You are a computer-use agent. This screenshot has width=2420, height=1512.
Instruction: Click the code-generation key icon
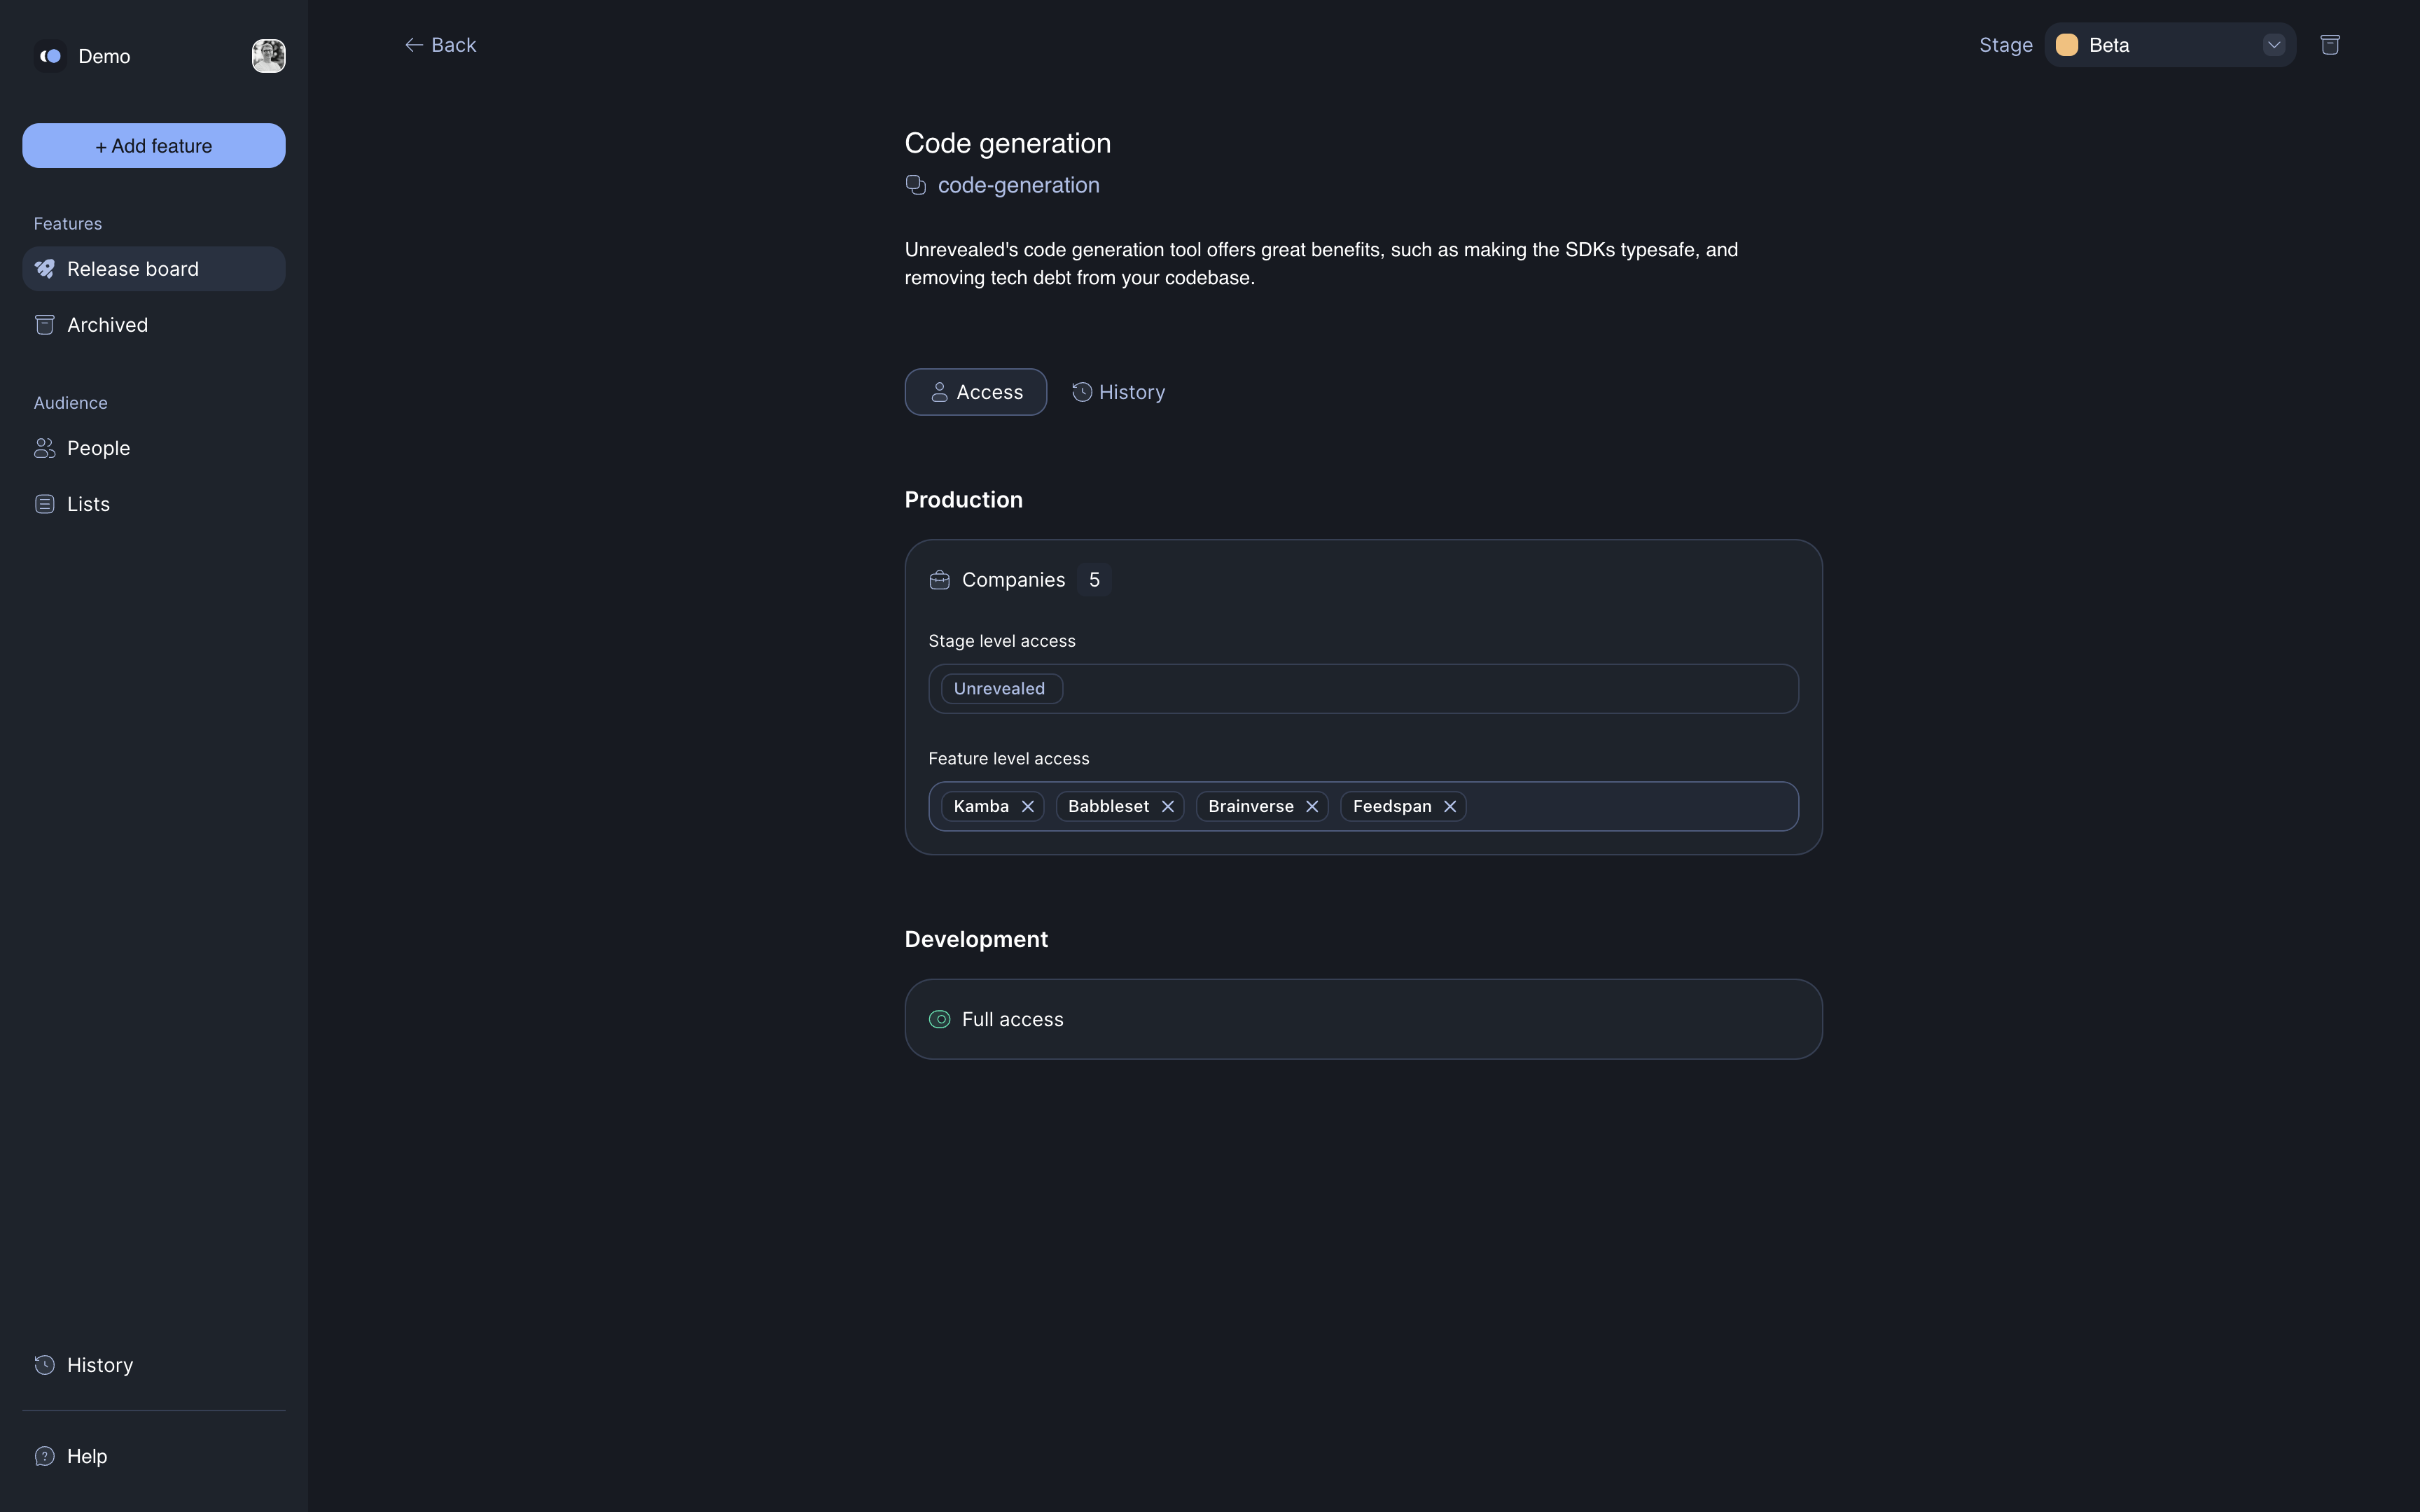(913, 186)
